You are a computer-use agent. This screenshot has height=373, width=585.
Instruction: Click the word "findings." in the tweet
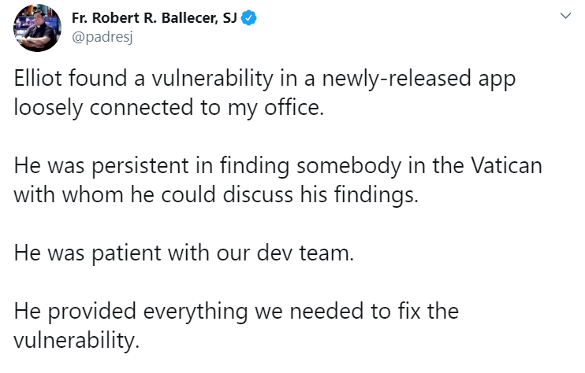[x=376, y=195]
